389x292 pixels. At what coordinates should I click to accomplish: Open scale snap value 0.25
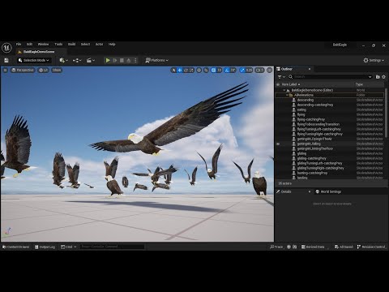pyautogui.click(x=249, y=70)
